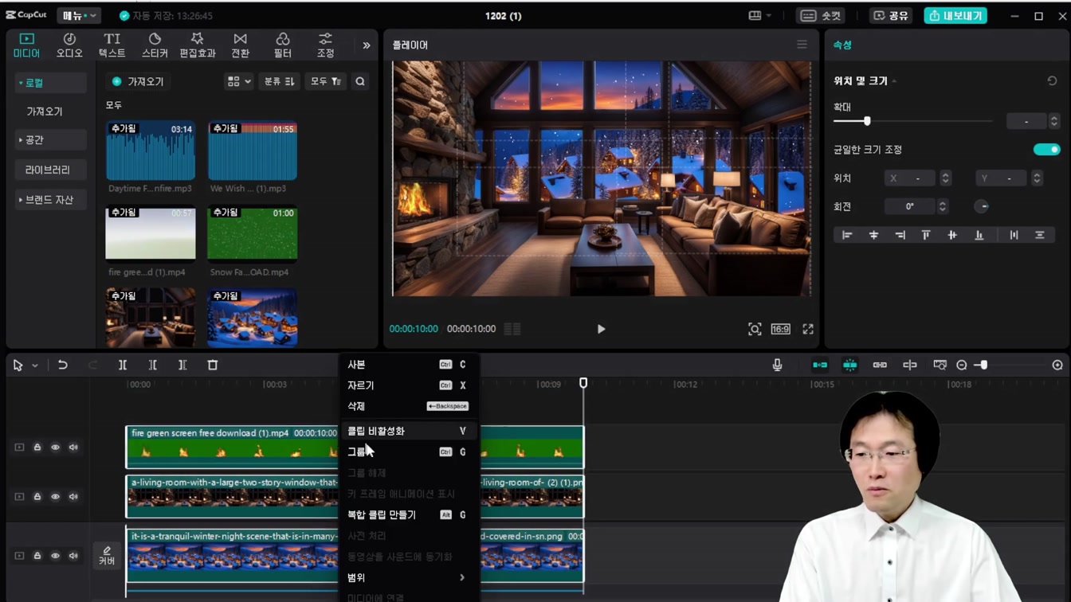Select 가져오기 in the sidebar
Image resolution: width=1071 pixels, height=602 pixels.
45,111
